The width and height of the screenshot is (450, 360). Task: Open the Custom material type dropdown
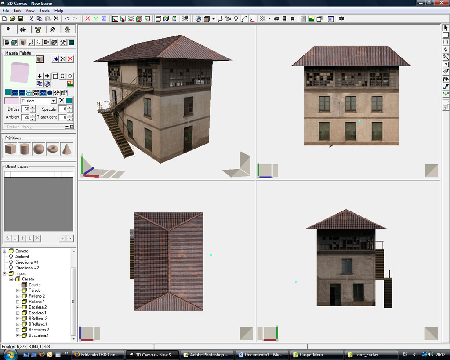[54, 101]
